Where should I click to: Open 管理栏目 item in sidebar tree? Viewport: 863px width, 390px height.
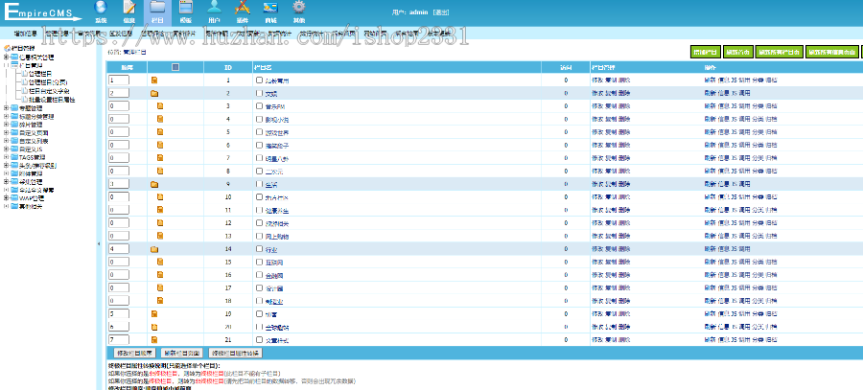point(40,73)
